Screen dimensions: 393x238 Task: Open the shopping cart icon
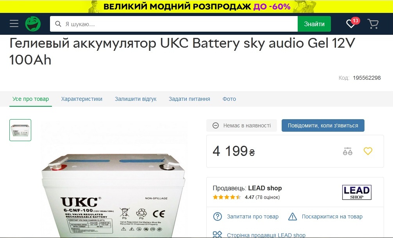pyautogui.click(x=373, y=24)
